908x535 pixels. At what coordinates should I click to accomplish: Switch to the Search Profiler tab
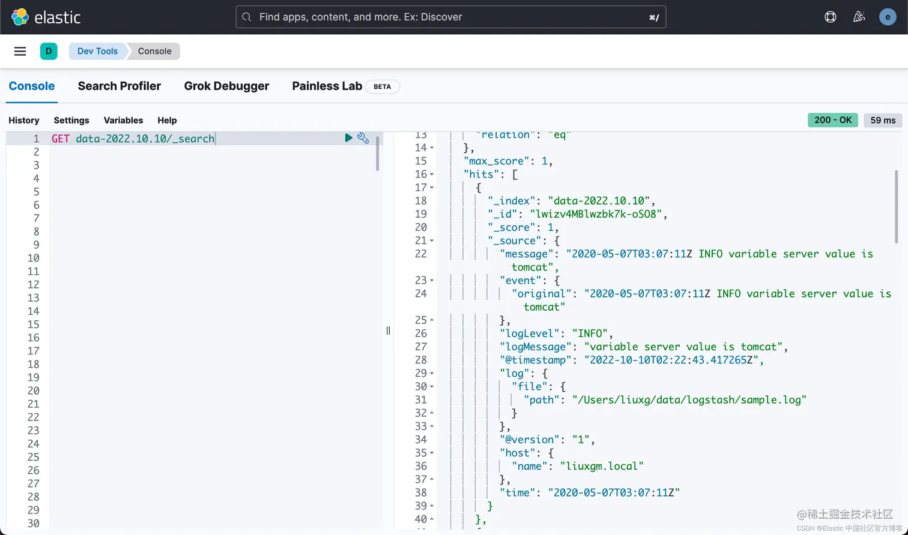coord(119,86)
